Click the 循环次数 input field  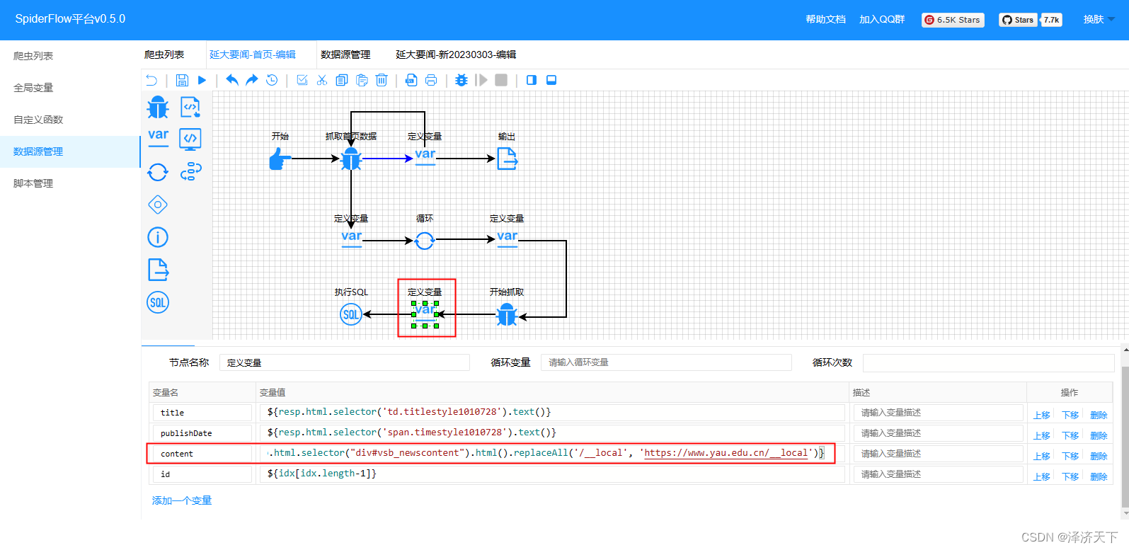coord(989,362)
